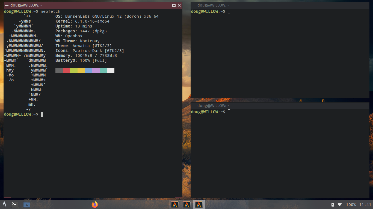Image resolution: width=373 pixels, height=209 pixels.
Task: Click the teal block in neofetch palette
Action: [103, 70]
